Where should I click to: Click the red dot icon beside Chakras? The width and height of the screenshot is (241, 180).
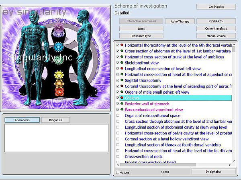click(122, 98)
